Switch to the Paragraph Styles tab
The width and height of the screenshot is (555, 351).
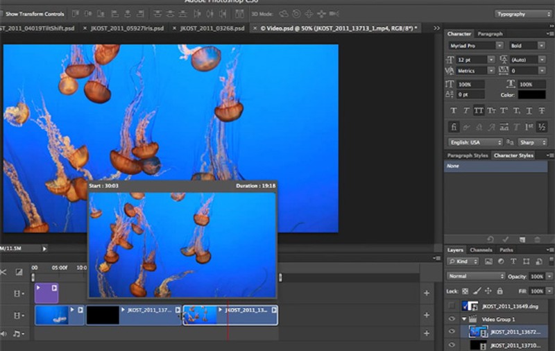468,155
